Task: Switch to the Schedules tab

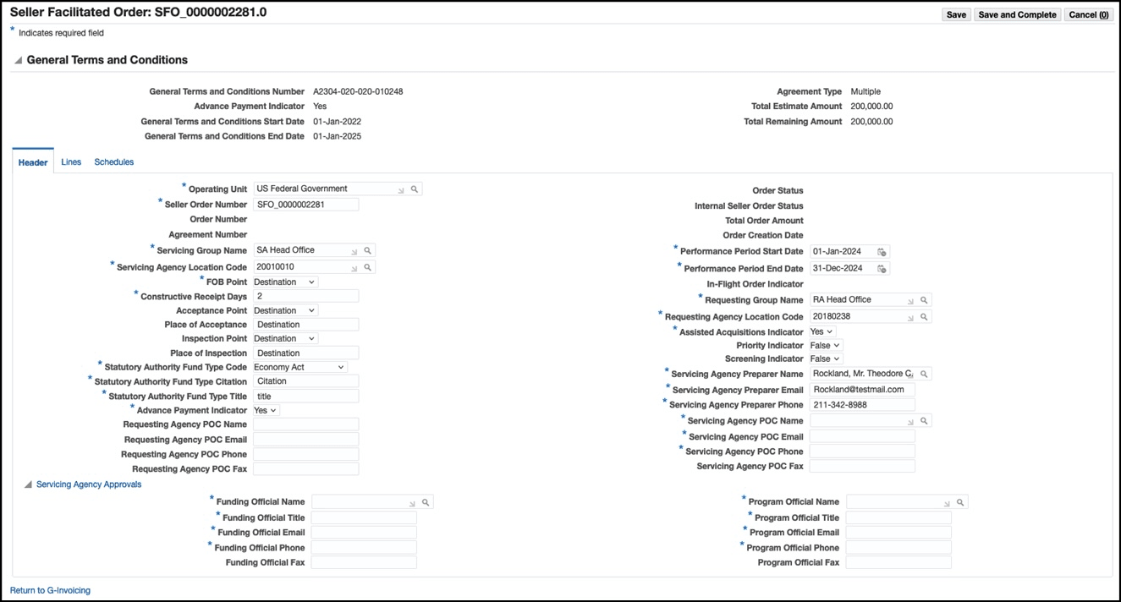Action: [114, 162]
